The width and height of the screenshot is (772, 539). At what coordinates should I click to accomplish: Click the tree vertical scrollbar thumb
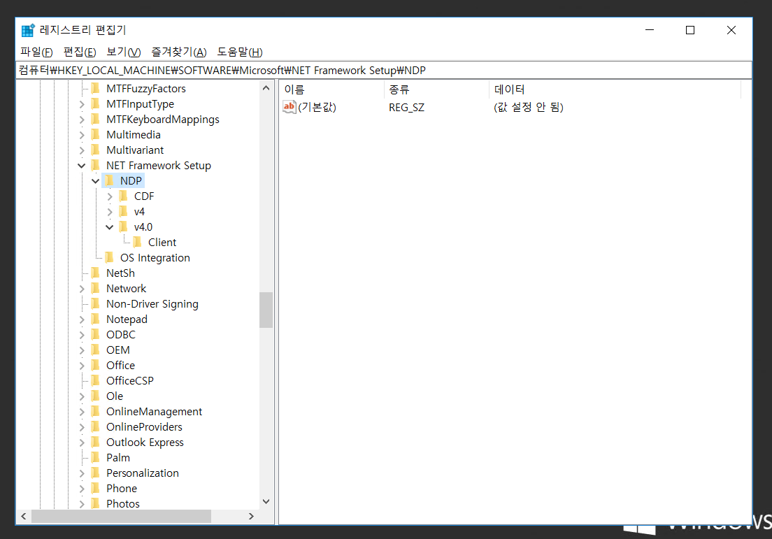coord(266,310)
